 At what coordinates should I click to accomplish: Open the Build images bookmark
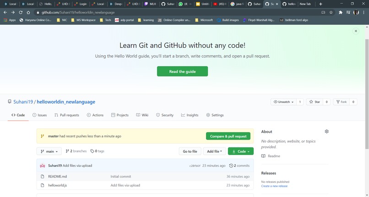(x=228, y=20)
